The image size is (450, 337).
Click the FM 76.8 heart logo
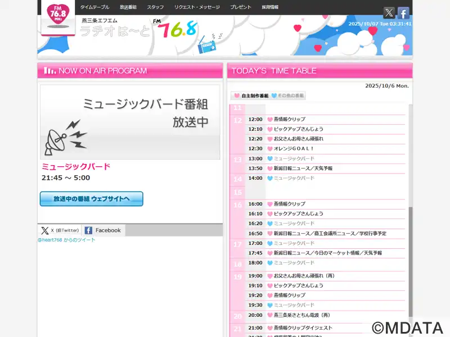(x=58, y=17)
